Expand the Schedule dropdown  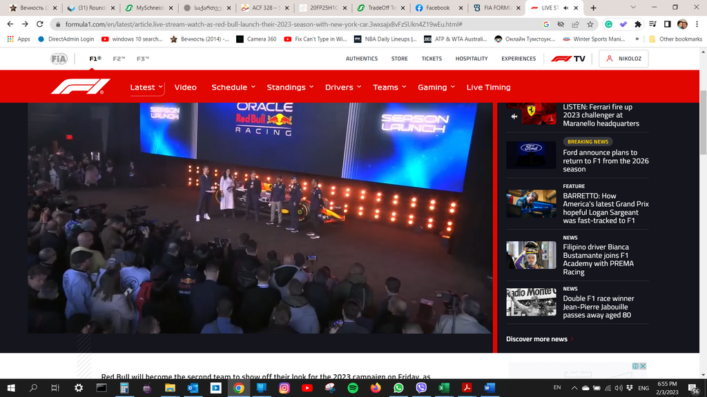(233, 88)
